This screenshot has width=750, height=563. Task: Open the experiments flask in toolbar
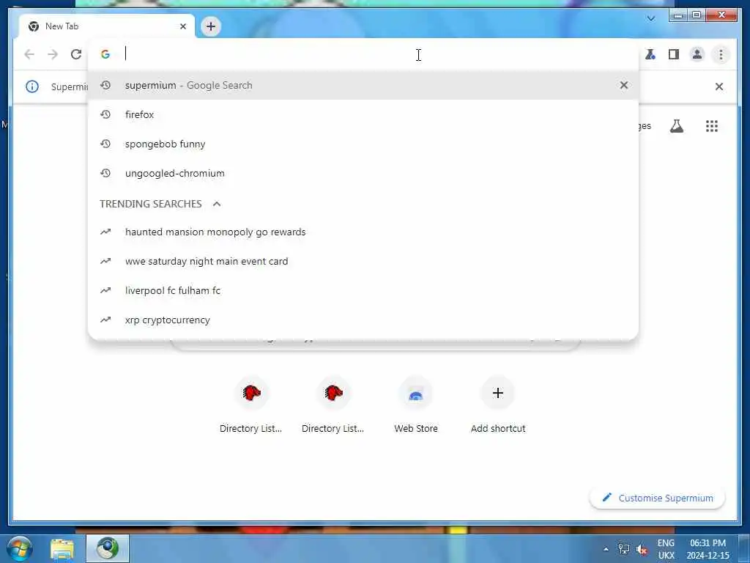(x=650, y=54)
